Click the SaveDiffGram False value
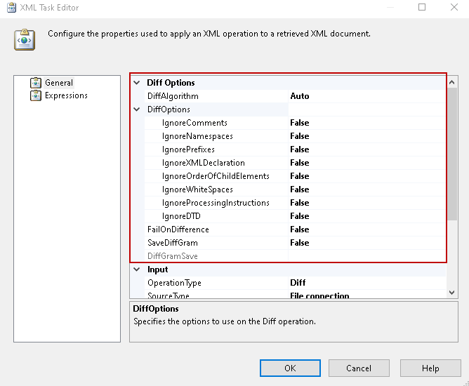469x386 pixels. click(x=300, y=243)
